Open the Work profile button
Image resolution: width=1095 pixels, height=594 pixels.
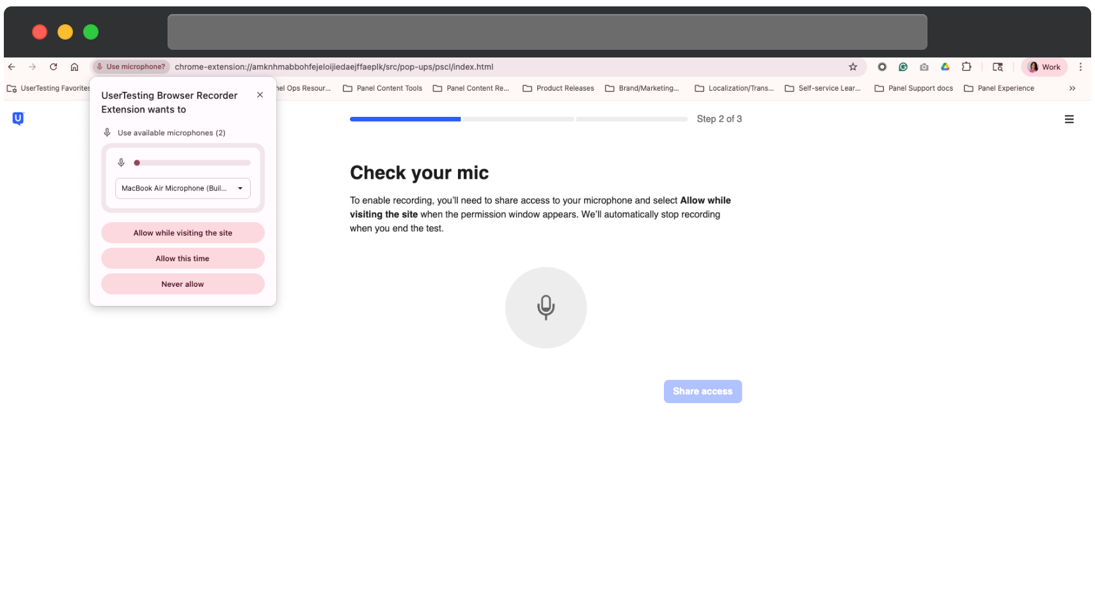1044,66
